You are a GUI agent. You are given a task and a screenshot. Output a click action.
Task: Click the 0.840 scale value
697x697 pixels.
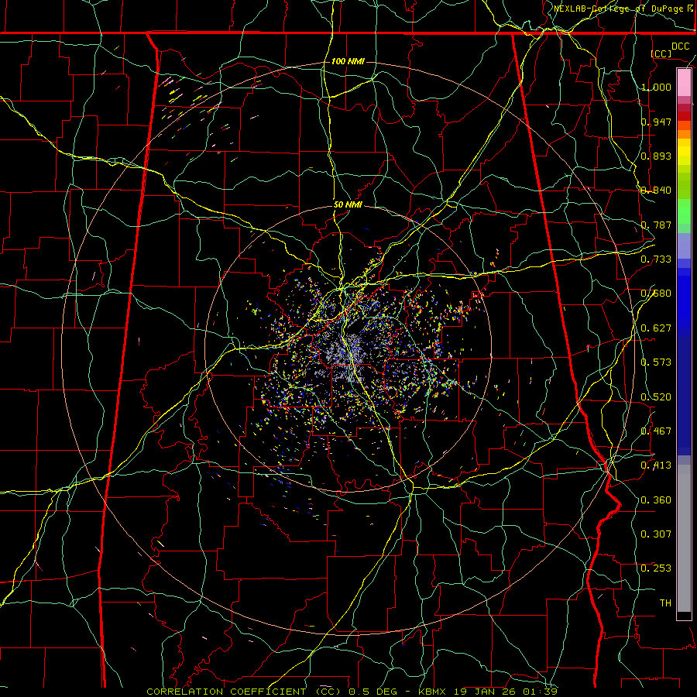(x=656, y=191)
